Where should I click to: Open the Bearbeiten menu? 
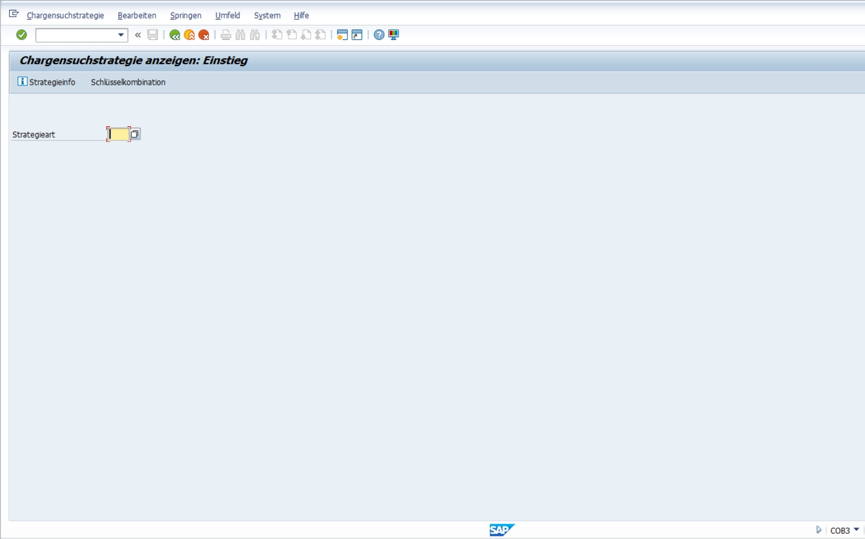click(x=137, y=16)
